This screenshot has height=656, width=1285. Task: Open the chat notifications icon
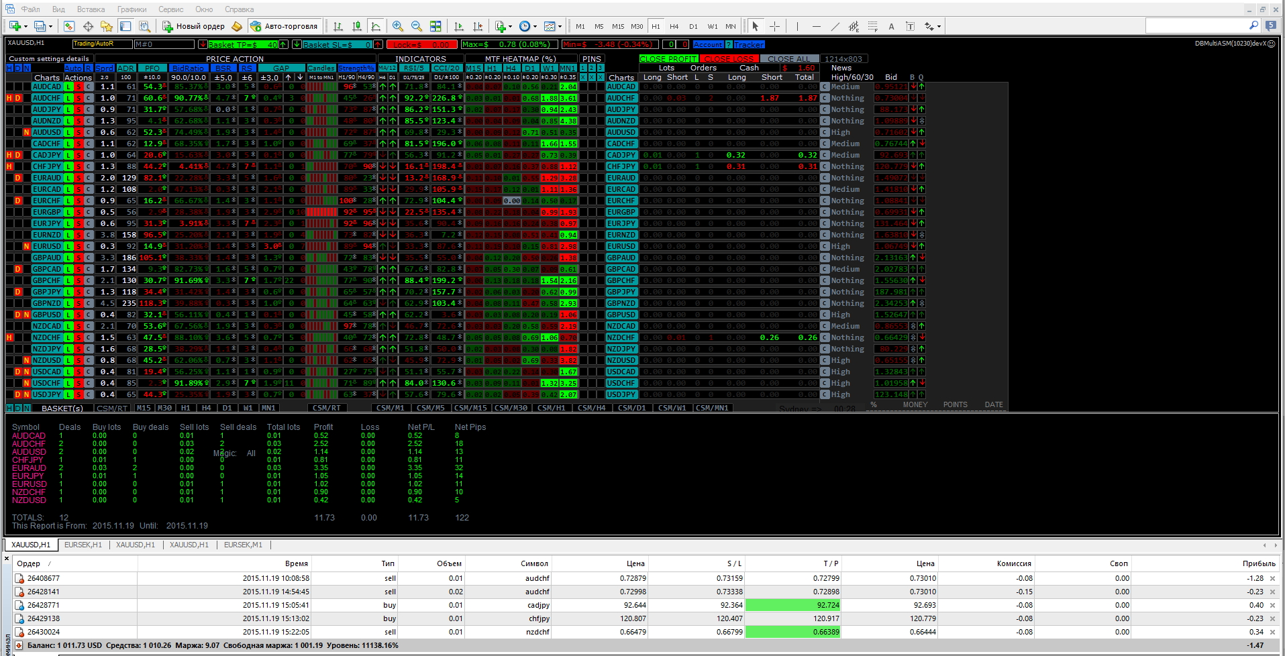(x=1270, y=25)
